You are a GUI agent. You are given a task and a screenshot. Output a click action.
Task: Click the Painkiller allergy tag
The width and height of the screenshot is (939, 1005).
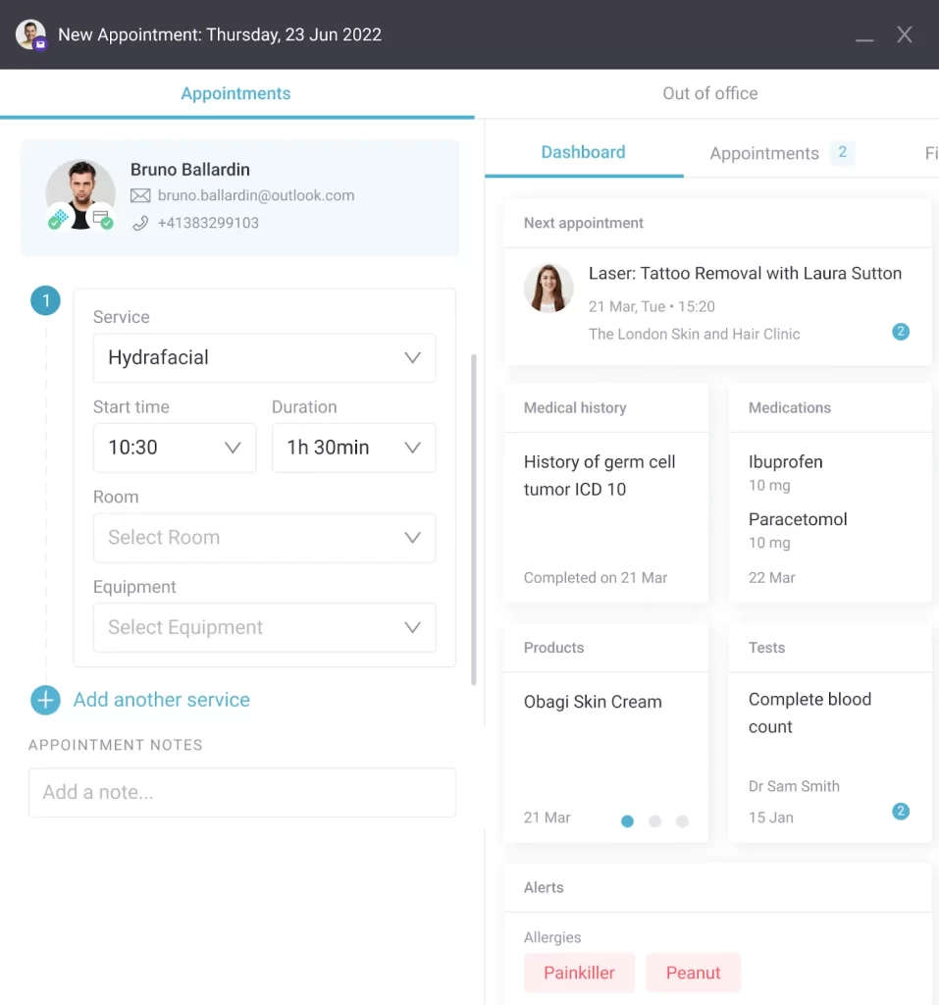click(x=579, y=972)
